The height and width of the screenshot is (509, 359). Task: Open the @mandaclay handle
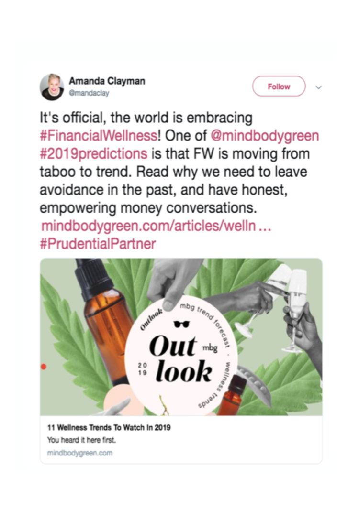(x=89, y=93)
